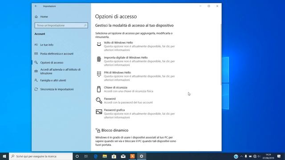Open Task View on the taskbar
This screenshot has height=160, width=285.
tap(86, 156)
